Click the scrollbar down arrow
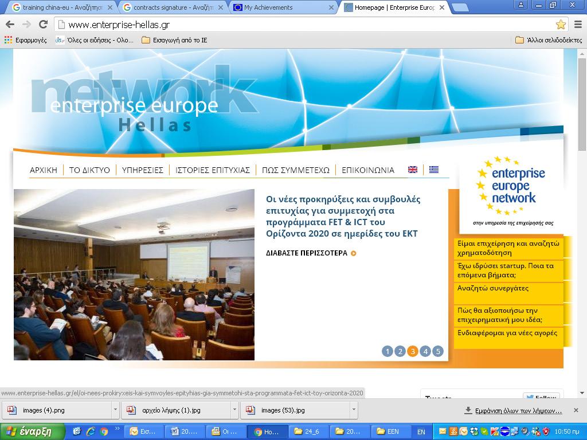The image size is (587, 440). click(582, 393)
